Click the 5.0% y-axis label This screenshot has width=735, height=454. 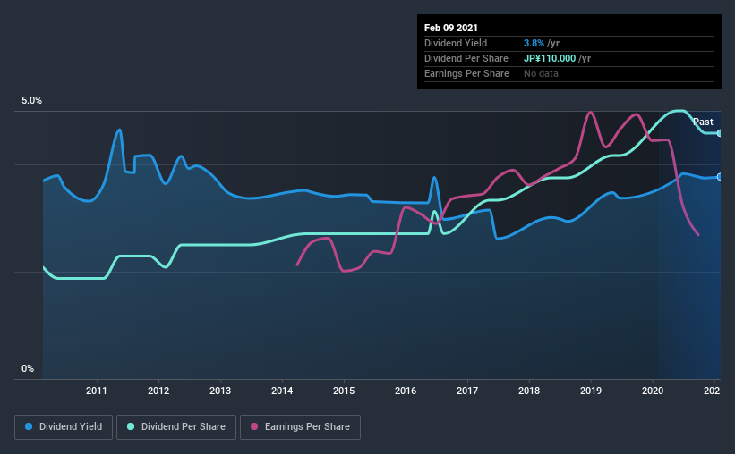pyautogui.click(x=31, y=101)
